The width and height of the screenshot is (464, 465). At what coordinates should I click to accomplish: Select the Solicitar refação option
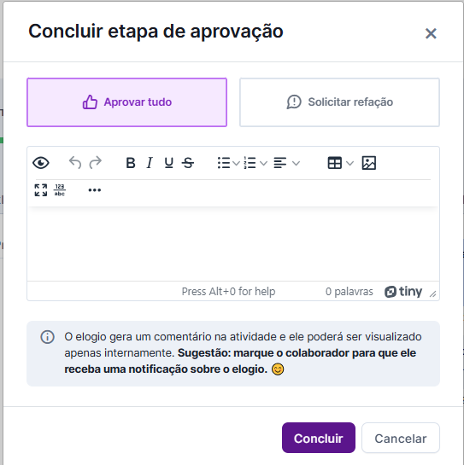pos(339,102)
